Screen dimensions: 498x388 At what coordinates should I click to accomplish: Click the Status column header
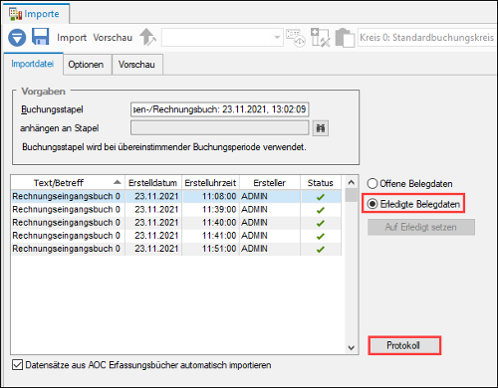(321, 183)
